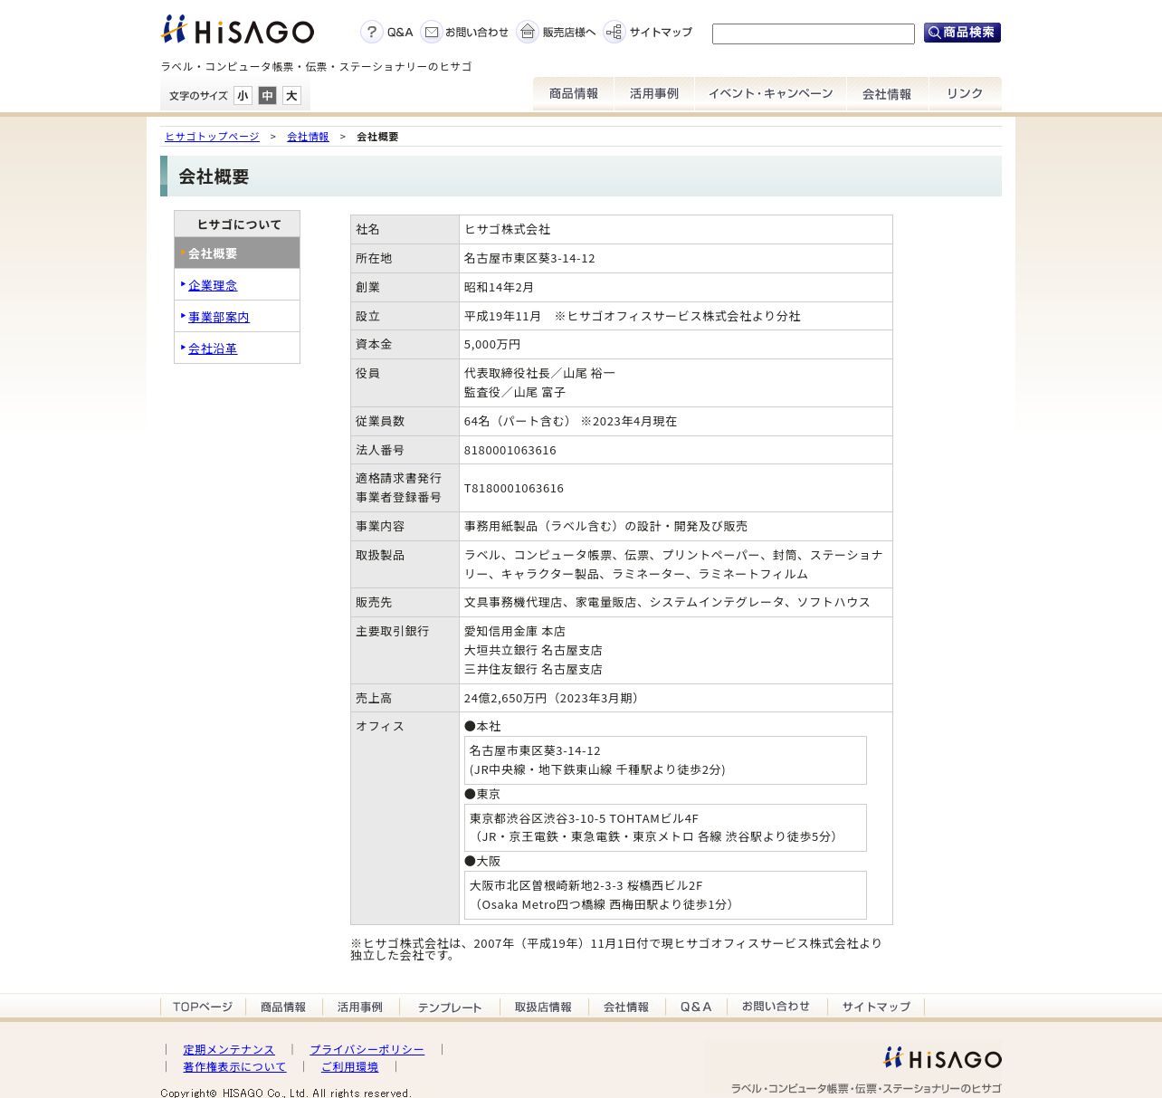Open the 商品情報 main navigation tab

(574, 94)
